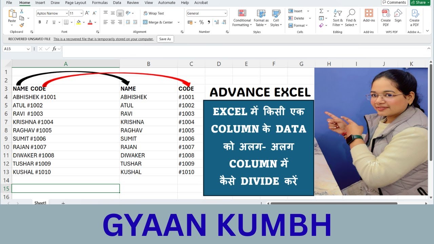The height and width of the screenshot is (244, 434).
Task: Open the Data tab
Action: (117, 3)
